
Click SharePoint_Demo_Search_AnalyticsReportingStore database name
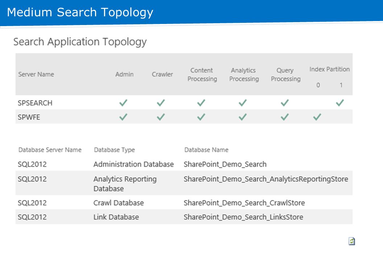coord(266,179)
